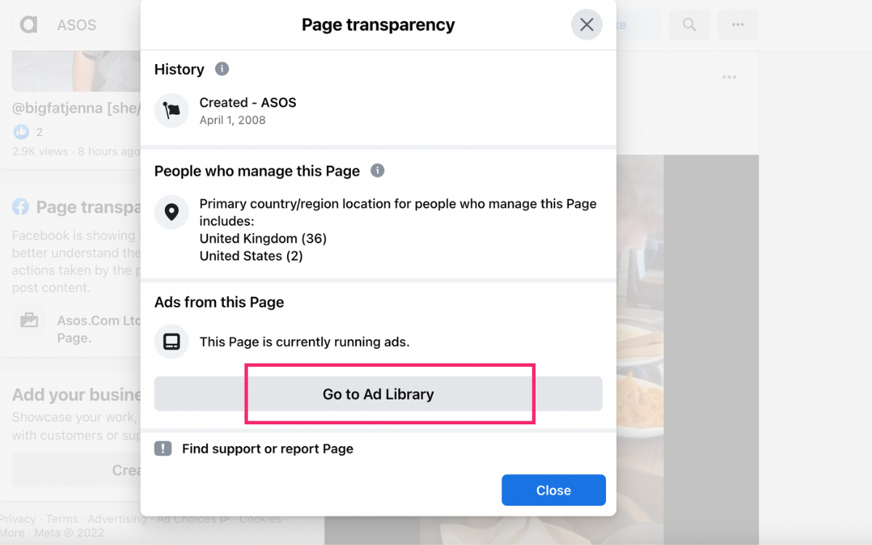The image size is (872, 545).
Task: Open the header three-dot more options menu
Action: tap(738, 25)
